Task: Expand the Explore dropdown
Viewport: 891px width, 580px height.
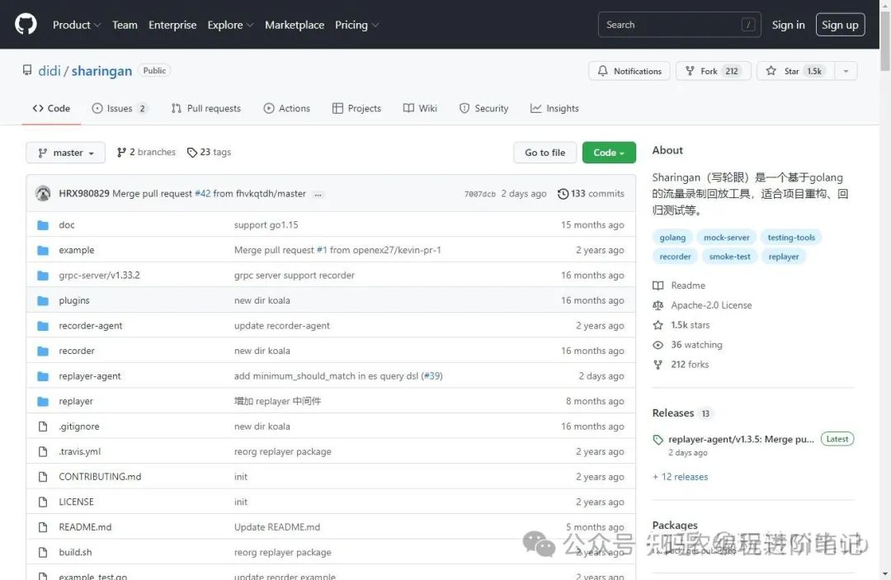Action: point(230,25)
